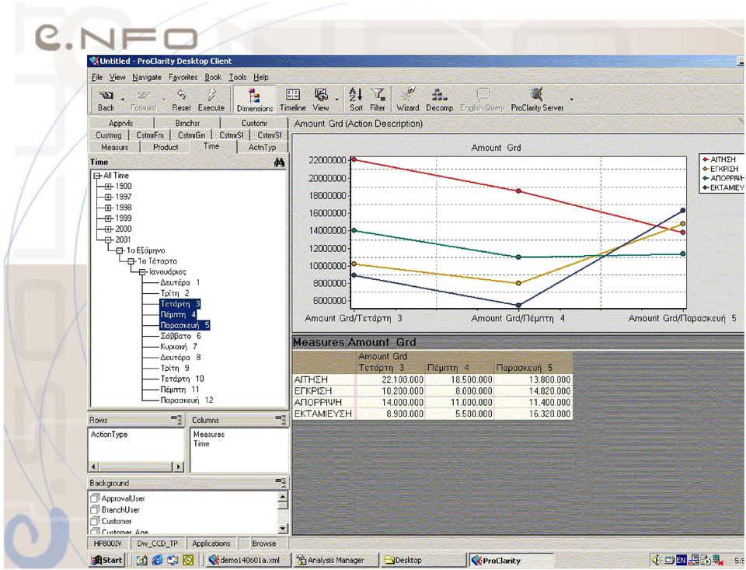
Task: Open the Desktop taskbar button
Action: (423, 560)
